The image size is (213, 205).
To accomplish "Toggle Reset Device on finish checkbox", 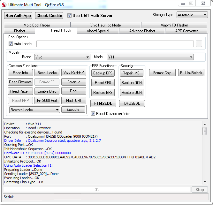I will [x=93, y=114].
